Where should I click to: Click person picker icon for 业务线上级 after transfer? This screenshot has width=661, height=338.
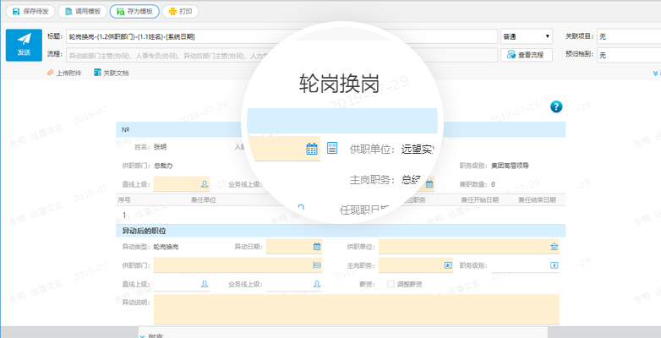tap(317, 285)
